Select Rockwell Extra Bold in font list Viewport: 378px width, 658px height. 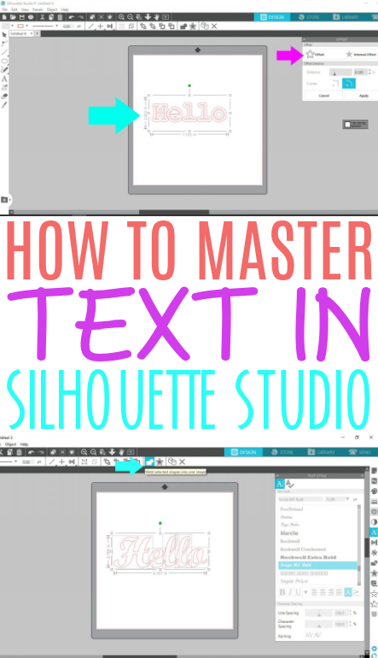(x=308, y=557)
